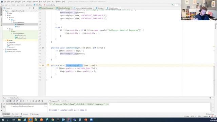Open the command prompt taskbar icon
Image resolution: width=217 pixels, height=122 pixels.
pyautogui.click(x=58, y=120)
